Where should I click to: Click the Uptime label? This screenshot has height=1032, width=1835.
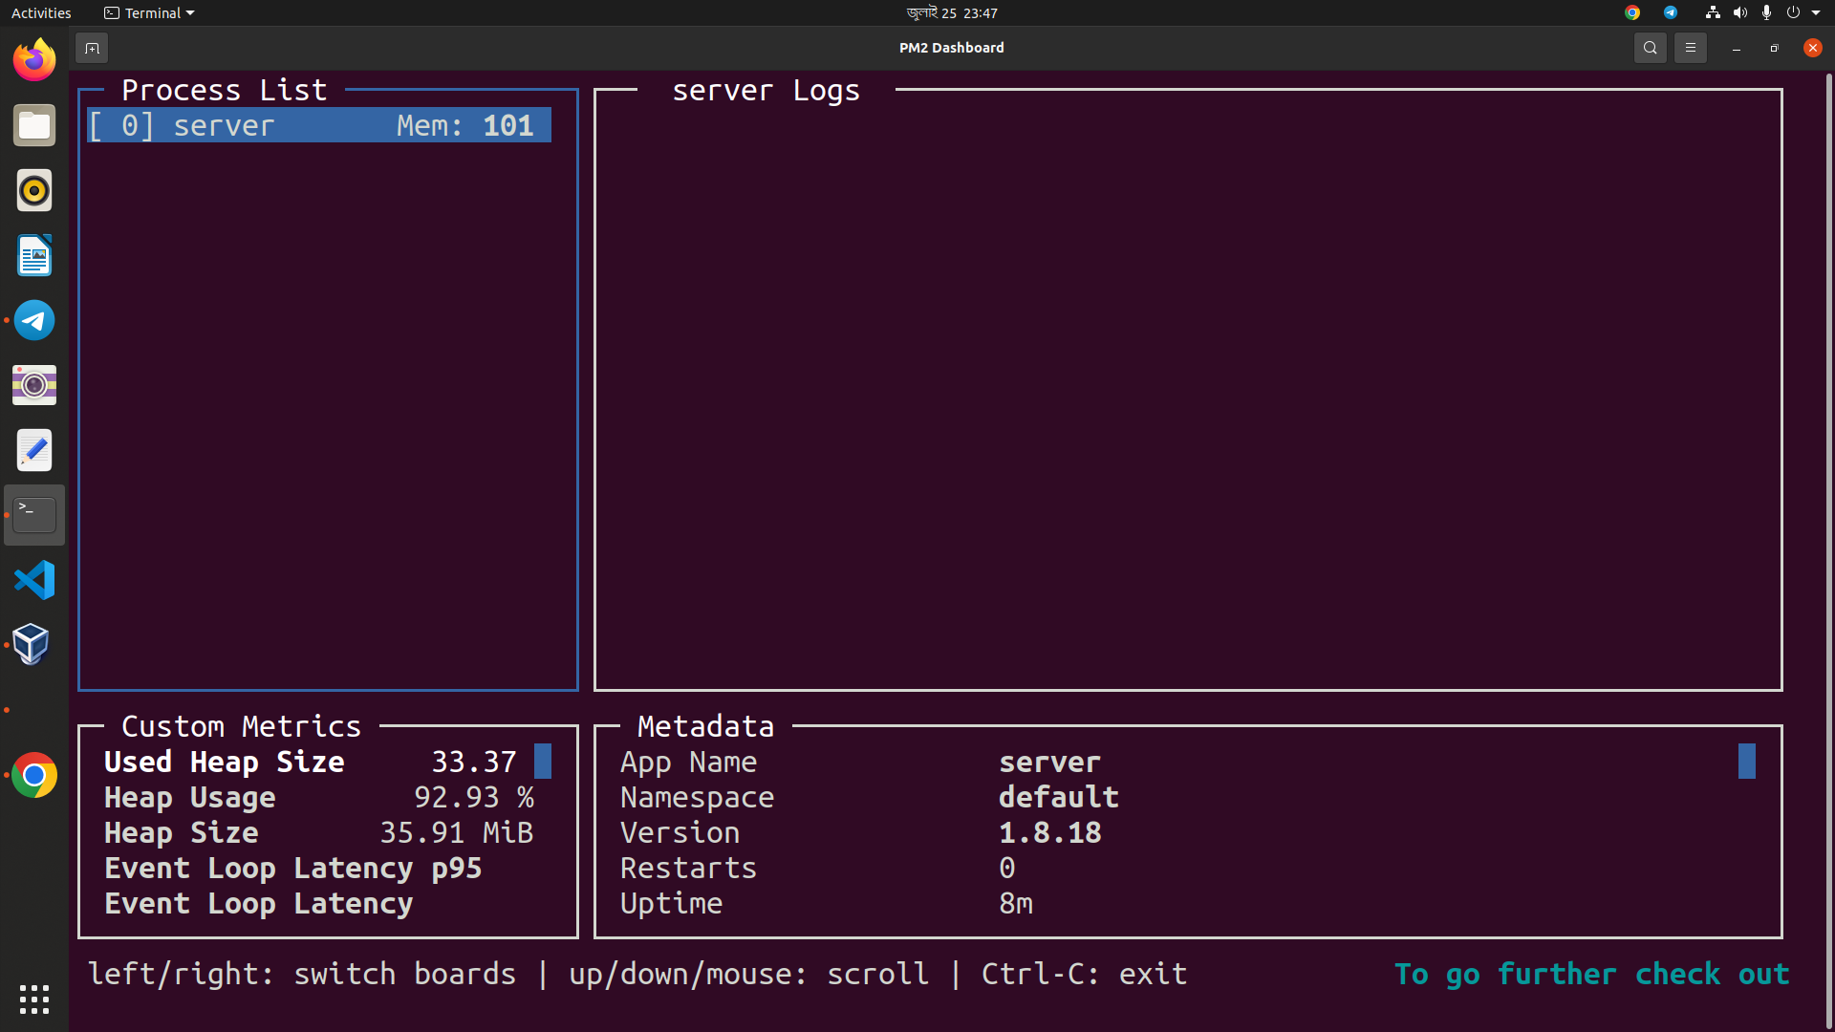coord(671,903)
